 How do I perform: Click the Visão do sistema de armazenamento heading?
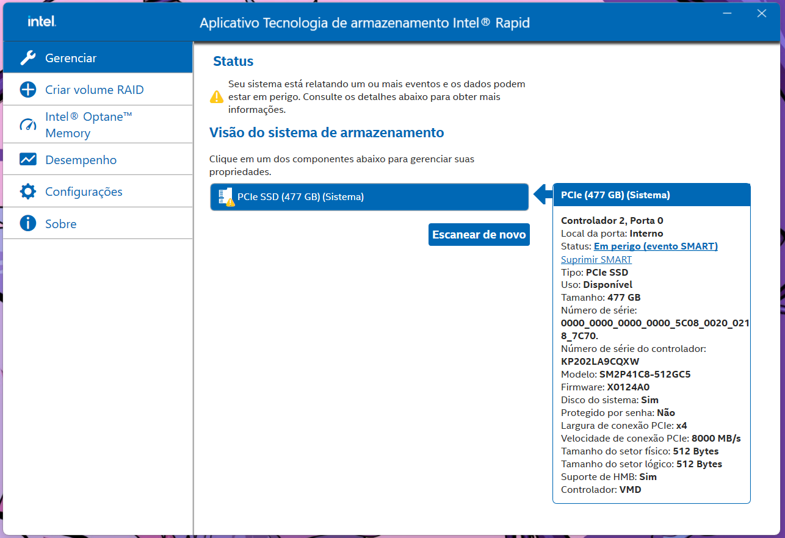tap(327, 132)
